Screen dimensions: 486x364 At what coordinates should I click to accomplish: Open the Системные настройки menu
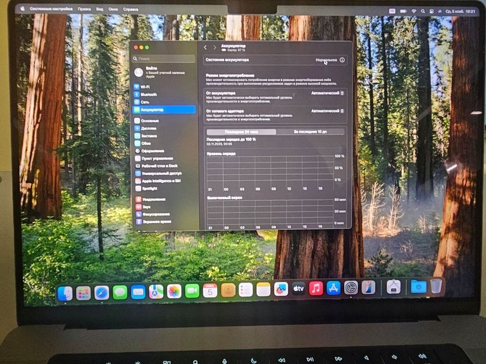click(x=51, y=9)
